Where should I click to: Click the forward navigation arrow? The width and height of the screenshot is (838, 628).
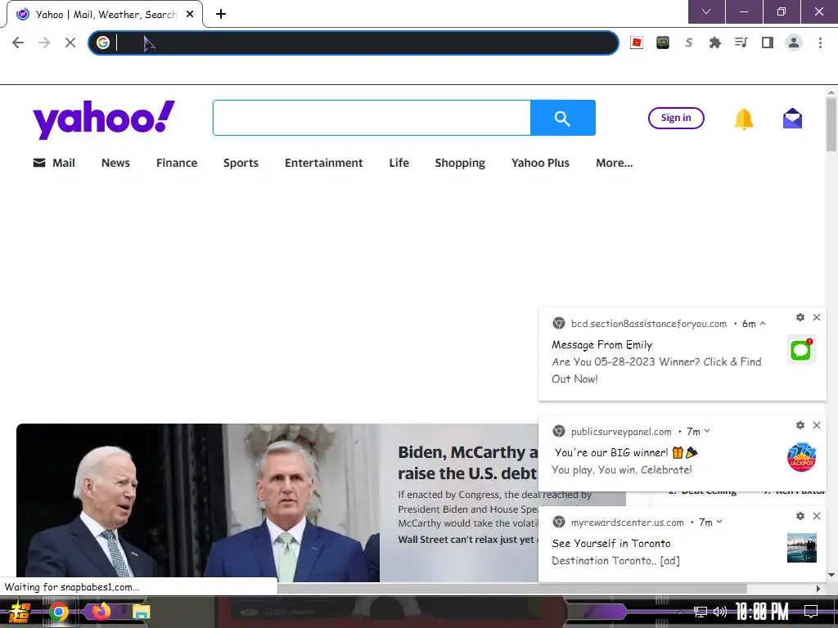44,43
